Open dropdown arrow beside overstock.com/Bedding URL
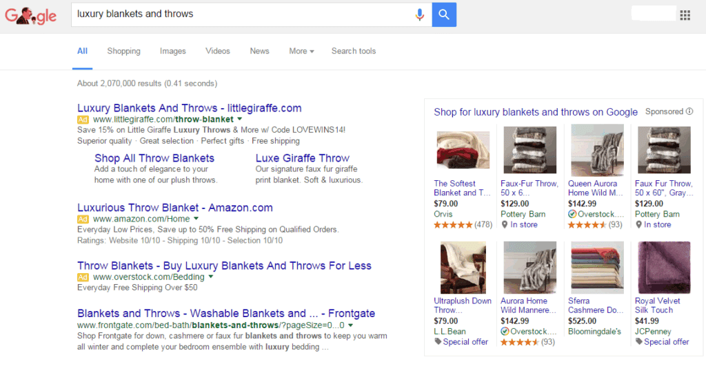The width and height of the screenshot is (706, 366). click(x=211, y=277)
